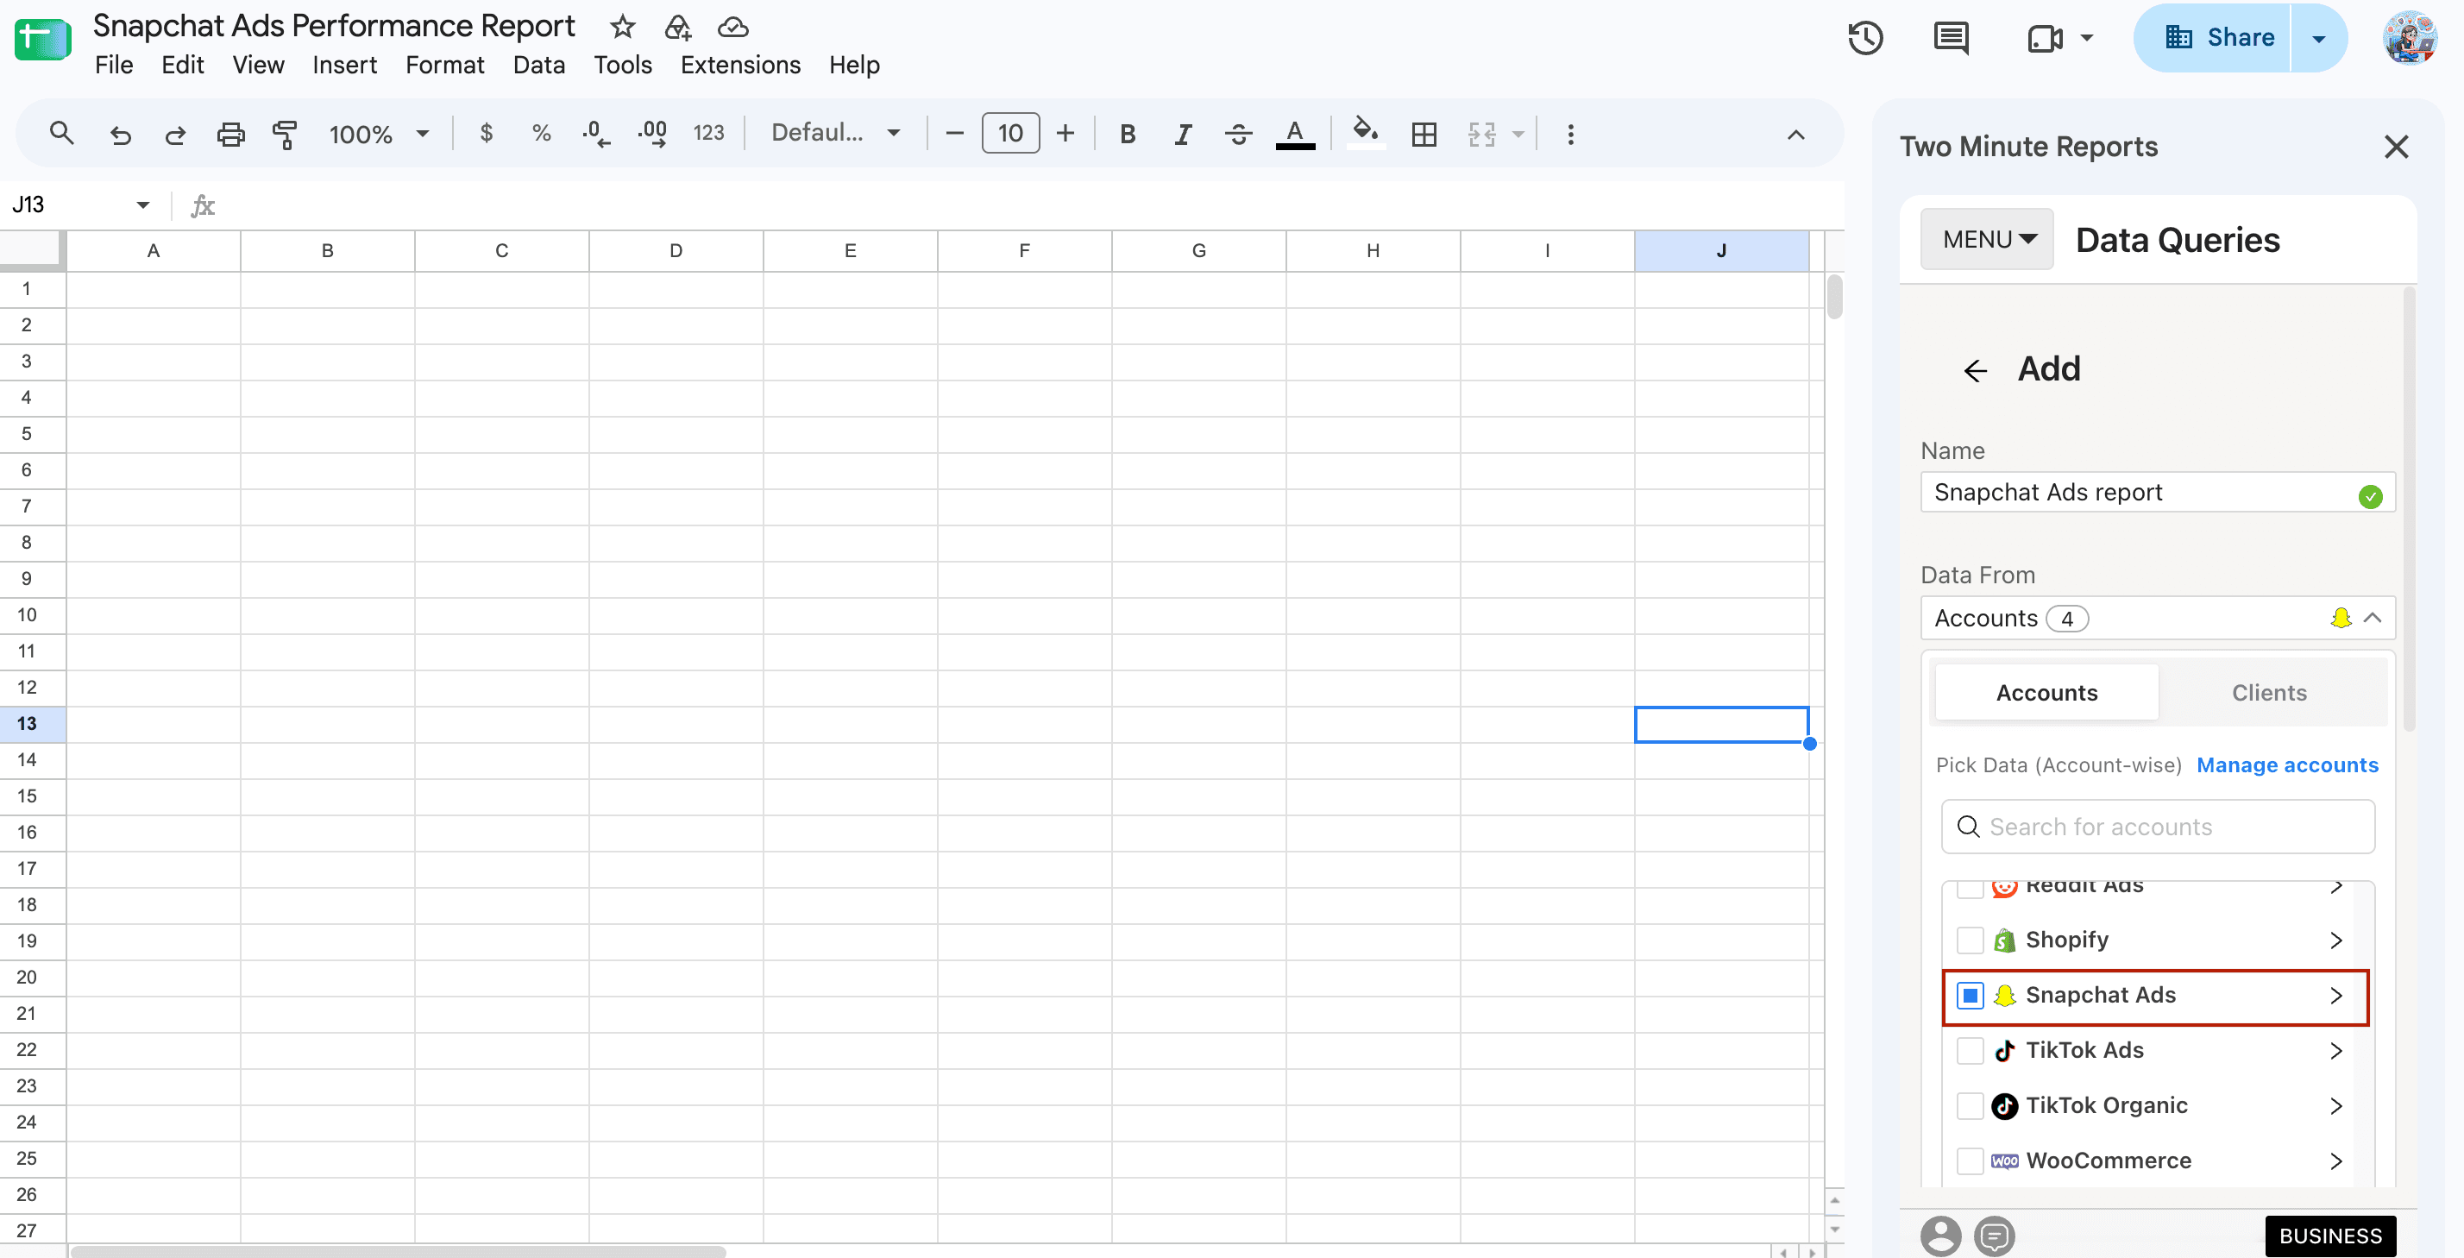Focus the Search for accounts field
Screen dimensions: 2464x1258
point(2157,827)
